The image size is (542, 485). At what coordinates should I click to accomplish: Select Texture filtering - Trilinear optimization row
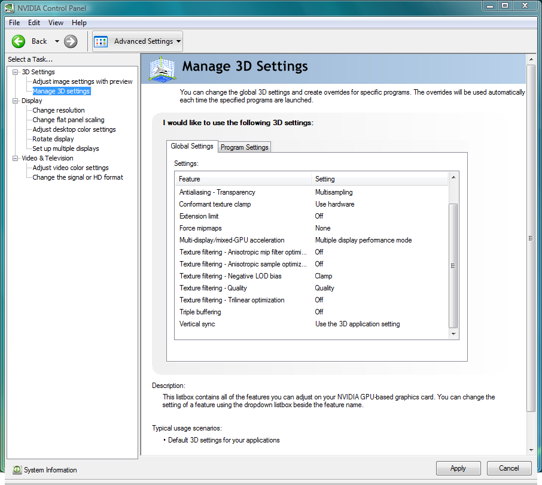click(312, 300)
